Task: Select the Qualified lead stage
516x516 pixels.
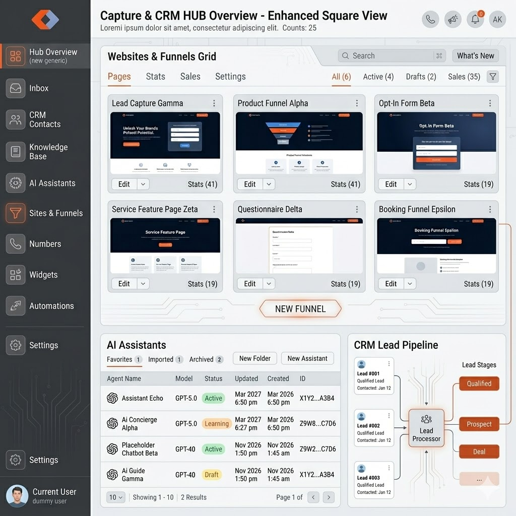Action: click(479, 383)
